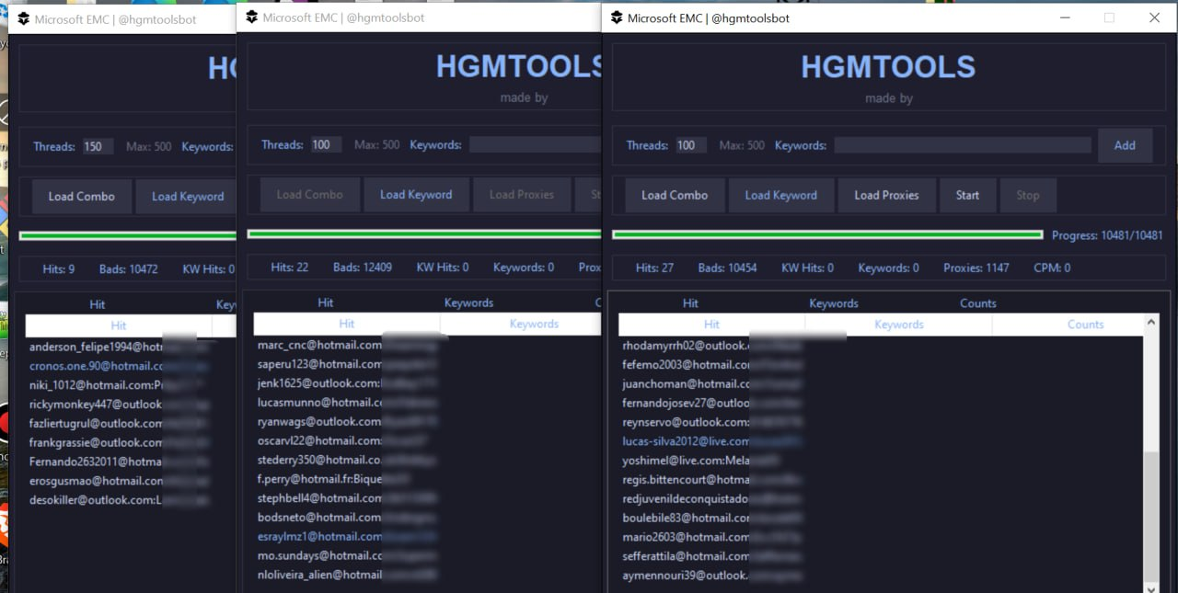The image size is (1178, 593).
Task: Click 'Keywords: 0' in the right window
Action: [888, 268]
